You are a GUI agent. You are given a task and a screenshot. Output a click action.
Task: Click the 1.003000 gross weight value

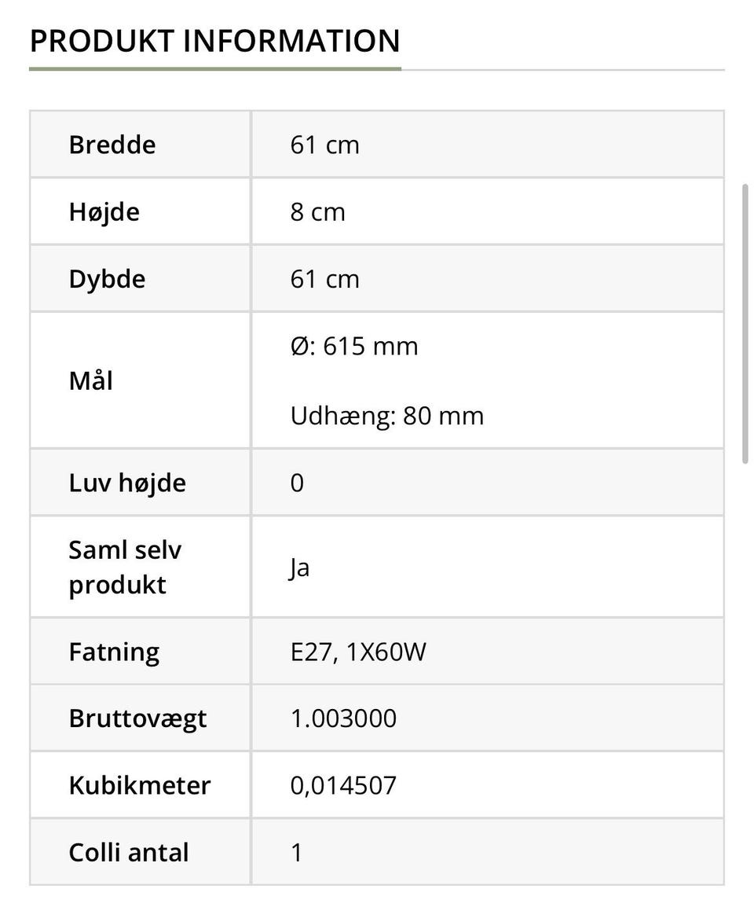(343, 718)
